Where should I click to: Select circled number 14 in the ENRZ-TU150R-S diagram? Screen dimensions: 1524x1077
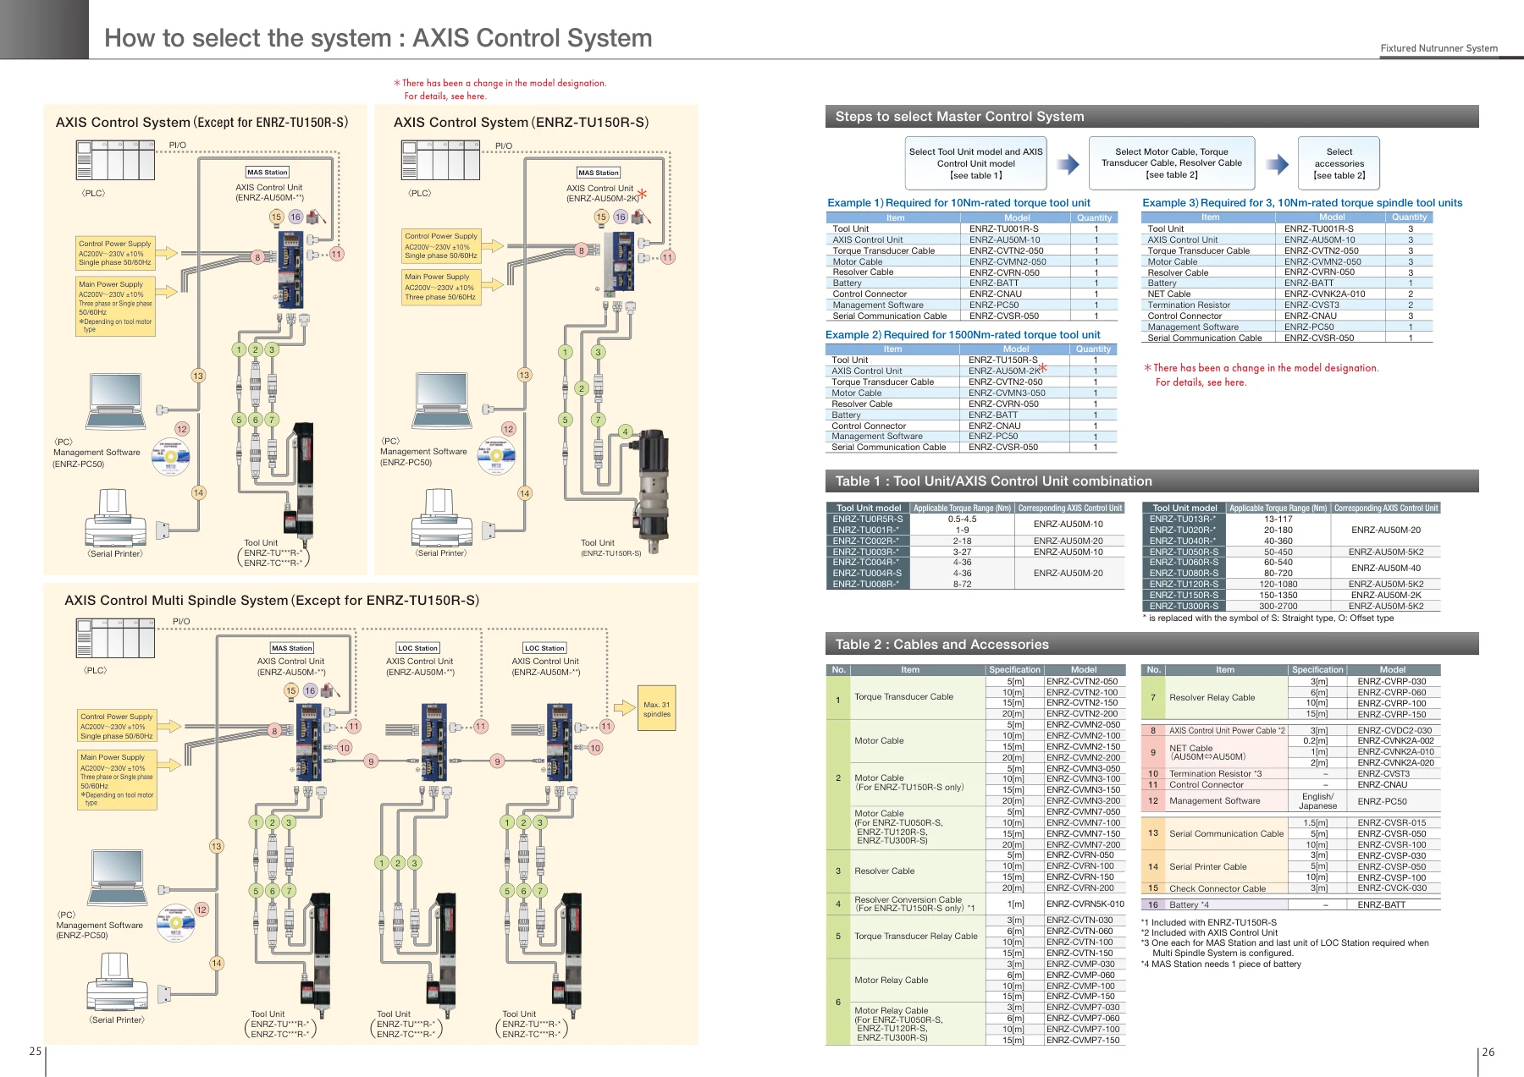(x=525, y=493)
